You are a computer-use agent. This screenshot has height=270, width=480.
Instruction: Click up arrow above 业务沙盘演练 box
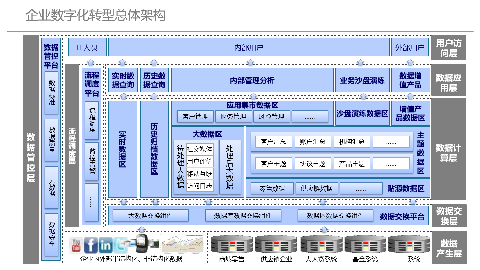361,62
